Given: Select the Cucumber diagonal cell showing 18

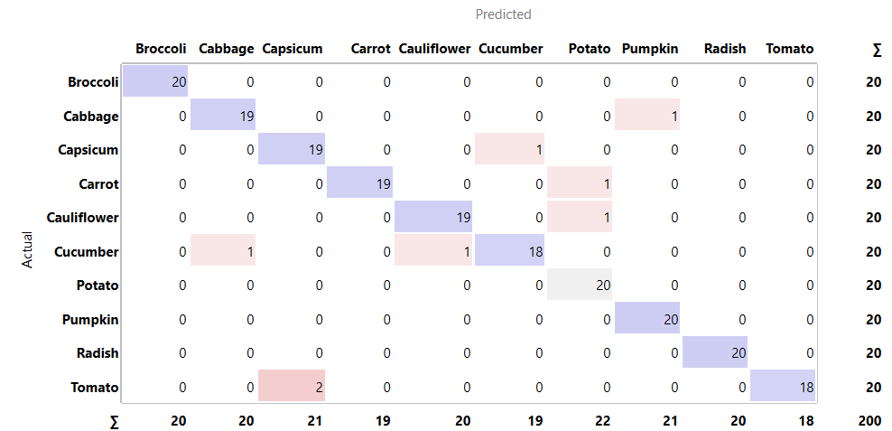Looking at the screenshot, I should (x=507, y=251).
